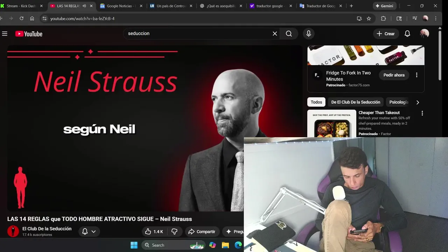Open the YouTube account avatar menu
Viewport: 448px width, 252px height.
(424, 34)
